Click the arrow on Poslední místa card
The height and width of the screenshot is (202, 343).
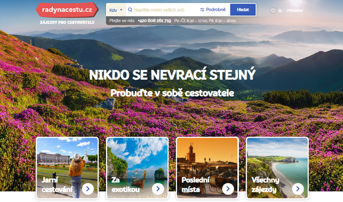point(228,189)
